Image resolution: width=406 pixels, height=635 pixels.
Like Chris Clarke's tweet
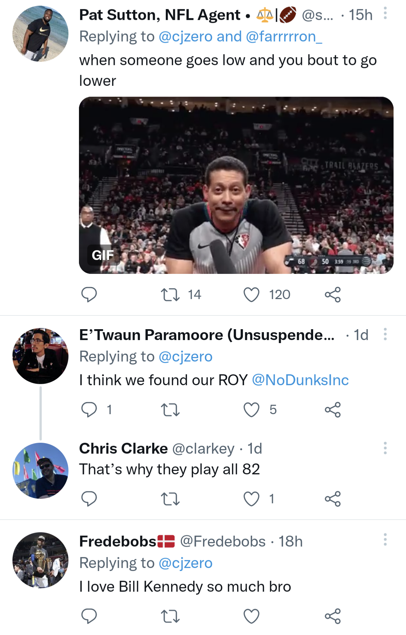(x=251, y=499)
